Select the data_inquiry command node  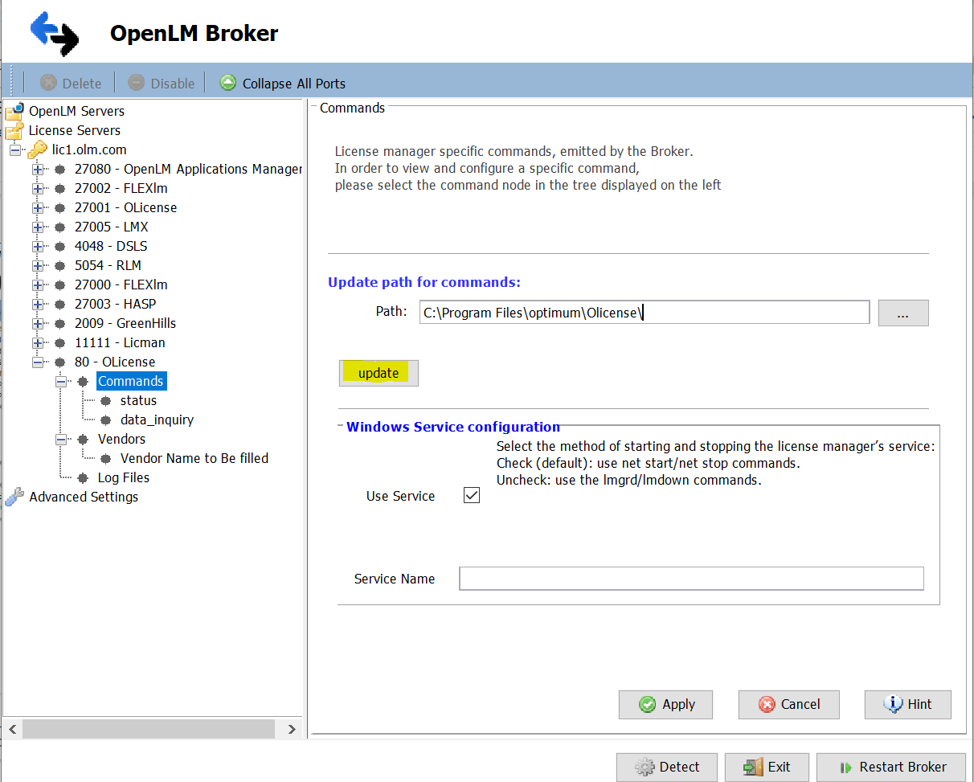[157, 420]
